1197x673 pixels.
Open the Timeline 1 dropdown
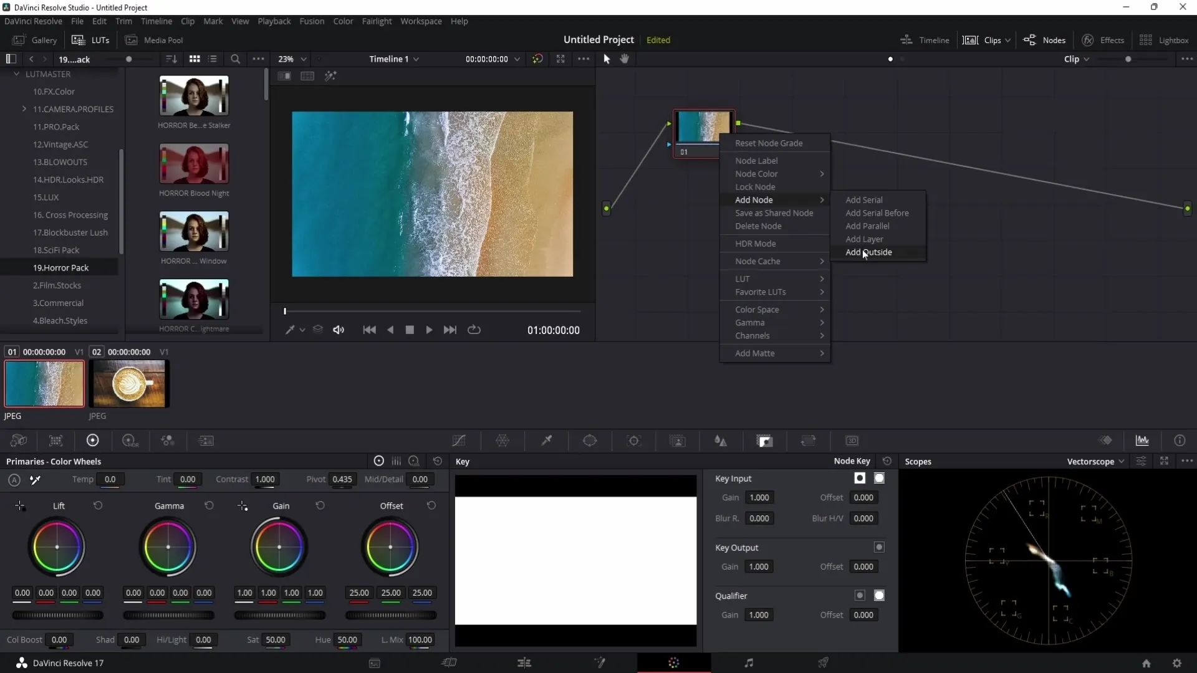click(x=393, y=59)
